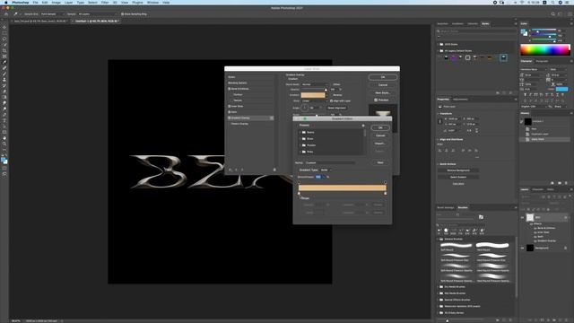574x323 pixels.
Task: Open the Gradient Editor presets gear menu
Action: 363,126
